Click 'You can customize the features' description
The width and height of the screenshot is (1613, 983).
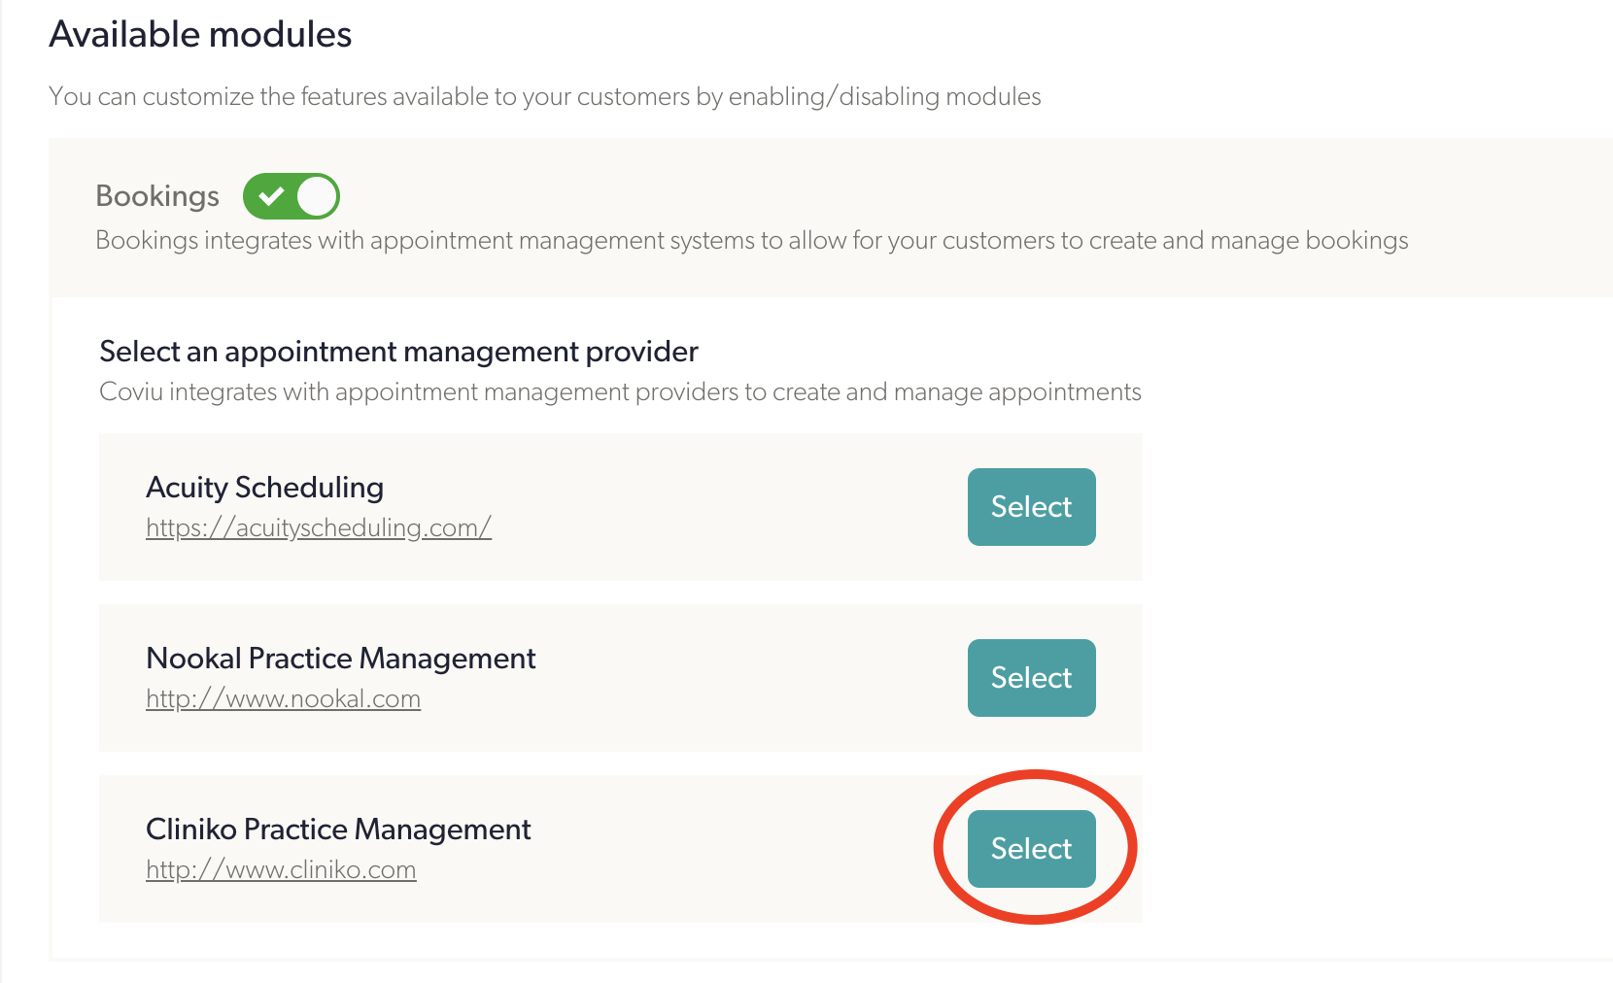[x=544, y=97]
